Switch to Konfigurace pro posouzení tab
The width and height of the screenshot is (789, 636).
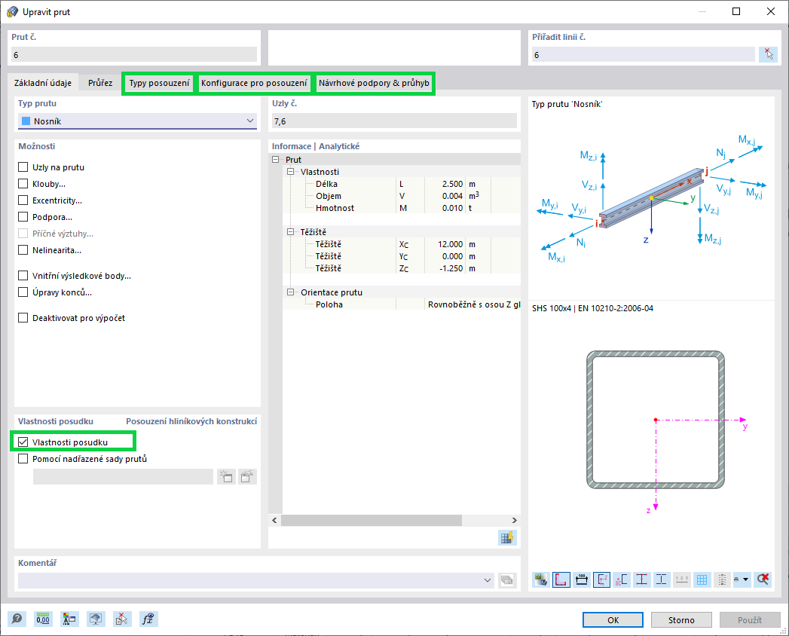pos(254,83)
